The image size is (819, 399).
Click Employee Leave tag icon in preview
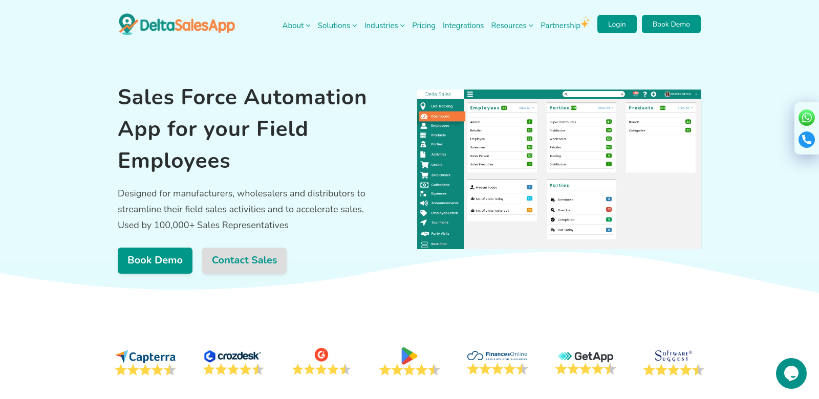point(424,213)
